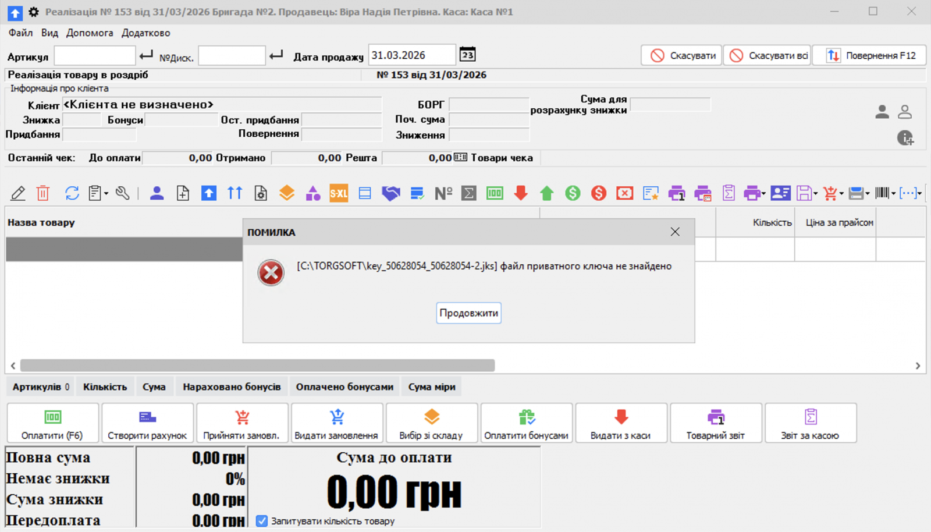Image resolution: width=931 pixels, height=532 pixels.
Task: Click the horizontal scrollbar under product table
Action: (257, 366)
